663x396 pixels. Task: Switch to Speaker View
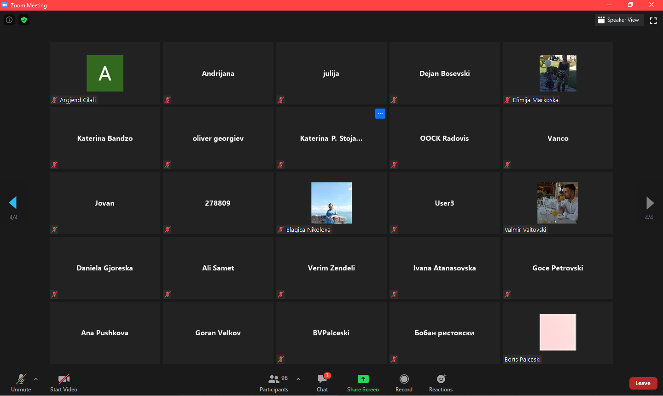tap(619, 20)
